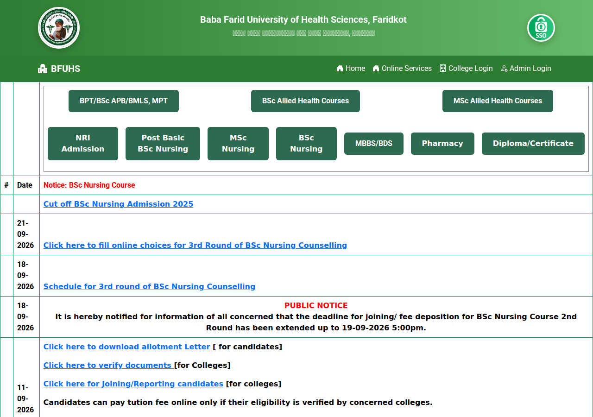Image resolution: width=593 pixels, height=417 pixels.
Task: Click the university title heading
Action: coord(303,19)
